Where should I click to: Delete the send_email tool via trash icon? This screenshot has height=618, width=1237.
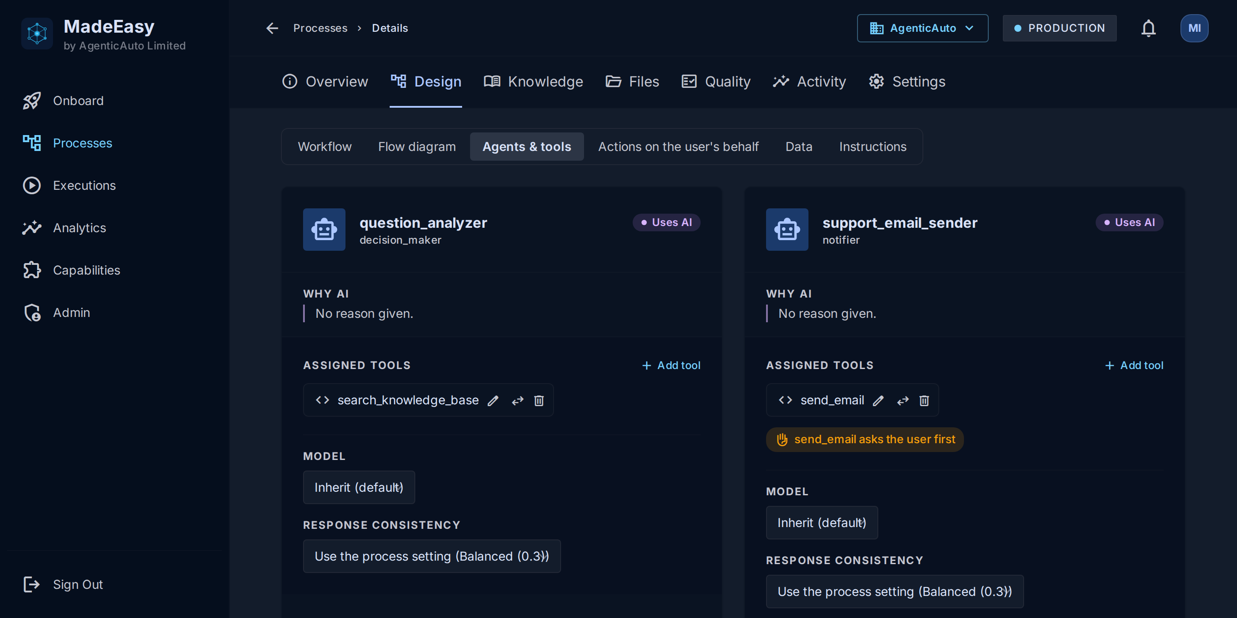[924, 400]
